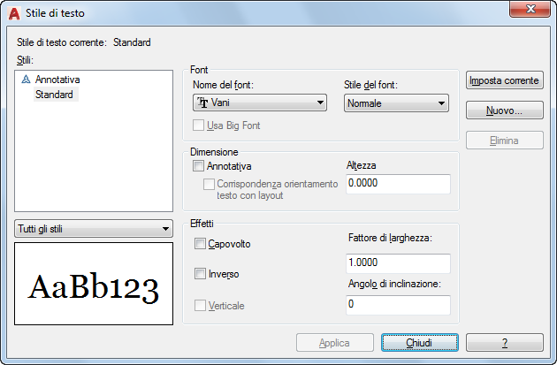
Task: Click the Fattore di larghezza field
Action: click(397, 263)
